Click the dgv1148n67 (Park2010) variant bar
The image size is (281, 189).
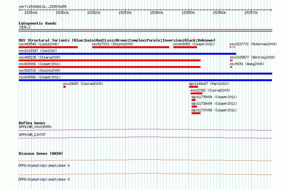tap(194, 87)
